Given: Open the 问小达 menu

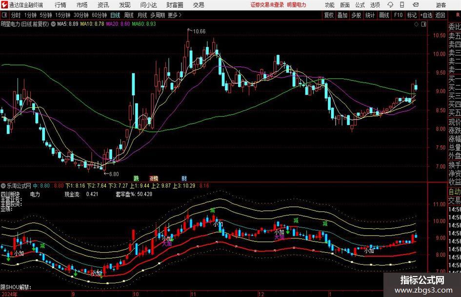Looking at the screenshot, I should click(148, 5).
